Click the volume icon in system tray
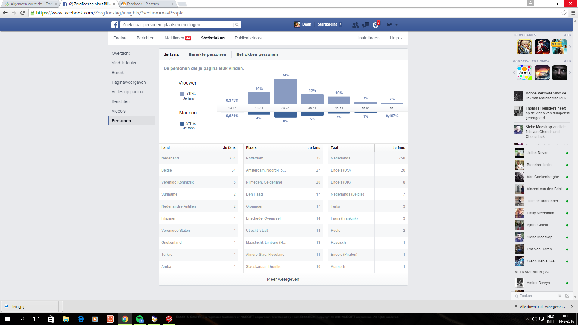 click(x=534, y=319)
